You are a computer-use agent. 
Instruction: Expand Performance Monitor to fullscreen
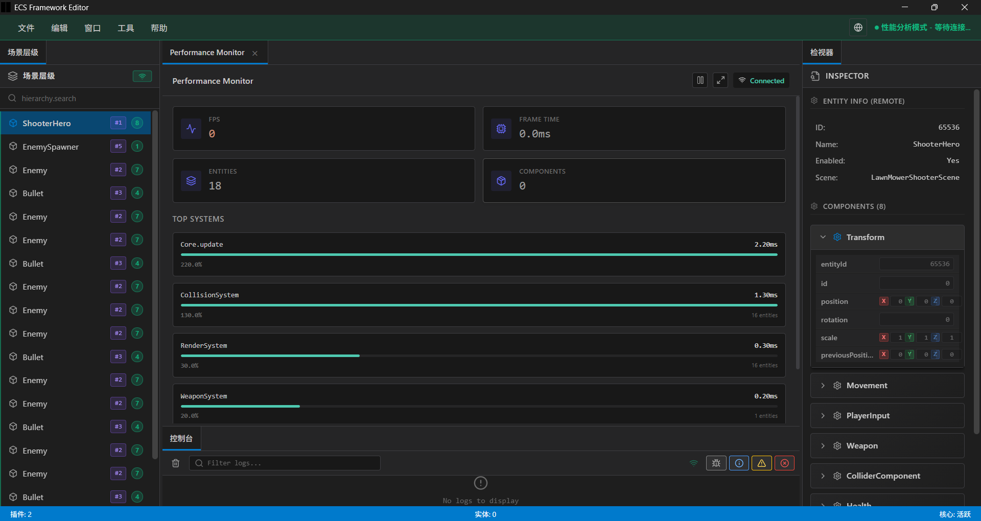720,80
